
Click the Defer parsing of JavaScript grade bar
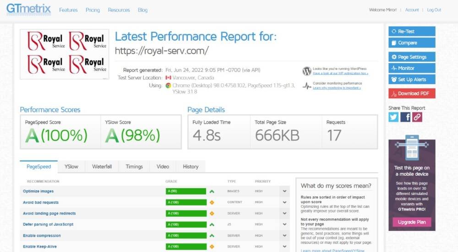point(186,225)
